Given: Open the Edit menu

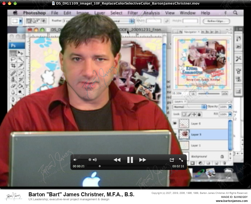Looking at the screenshot, I should click(x=67, y=13).
